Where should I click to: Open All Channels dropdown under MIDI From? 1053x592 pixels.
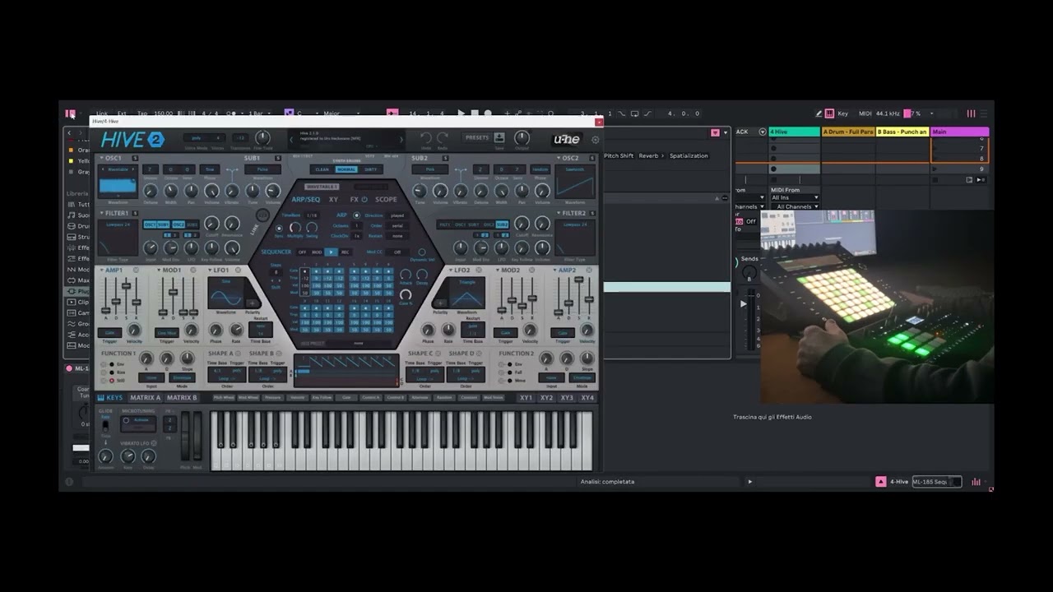pos(795,206)
